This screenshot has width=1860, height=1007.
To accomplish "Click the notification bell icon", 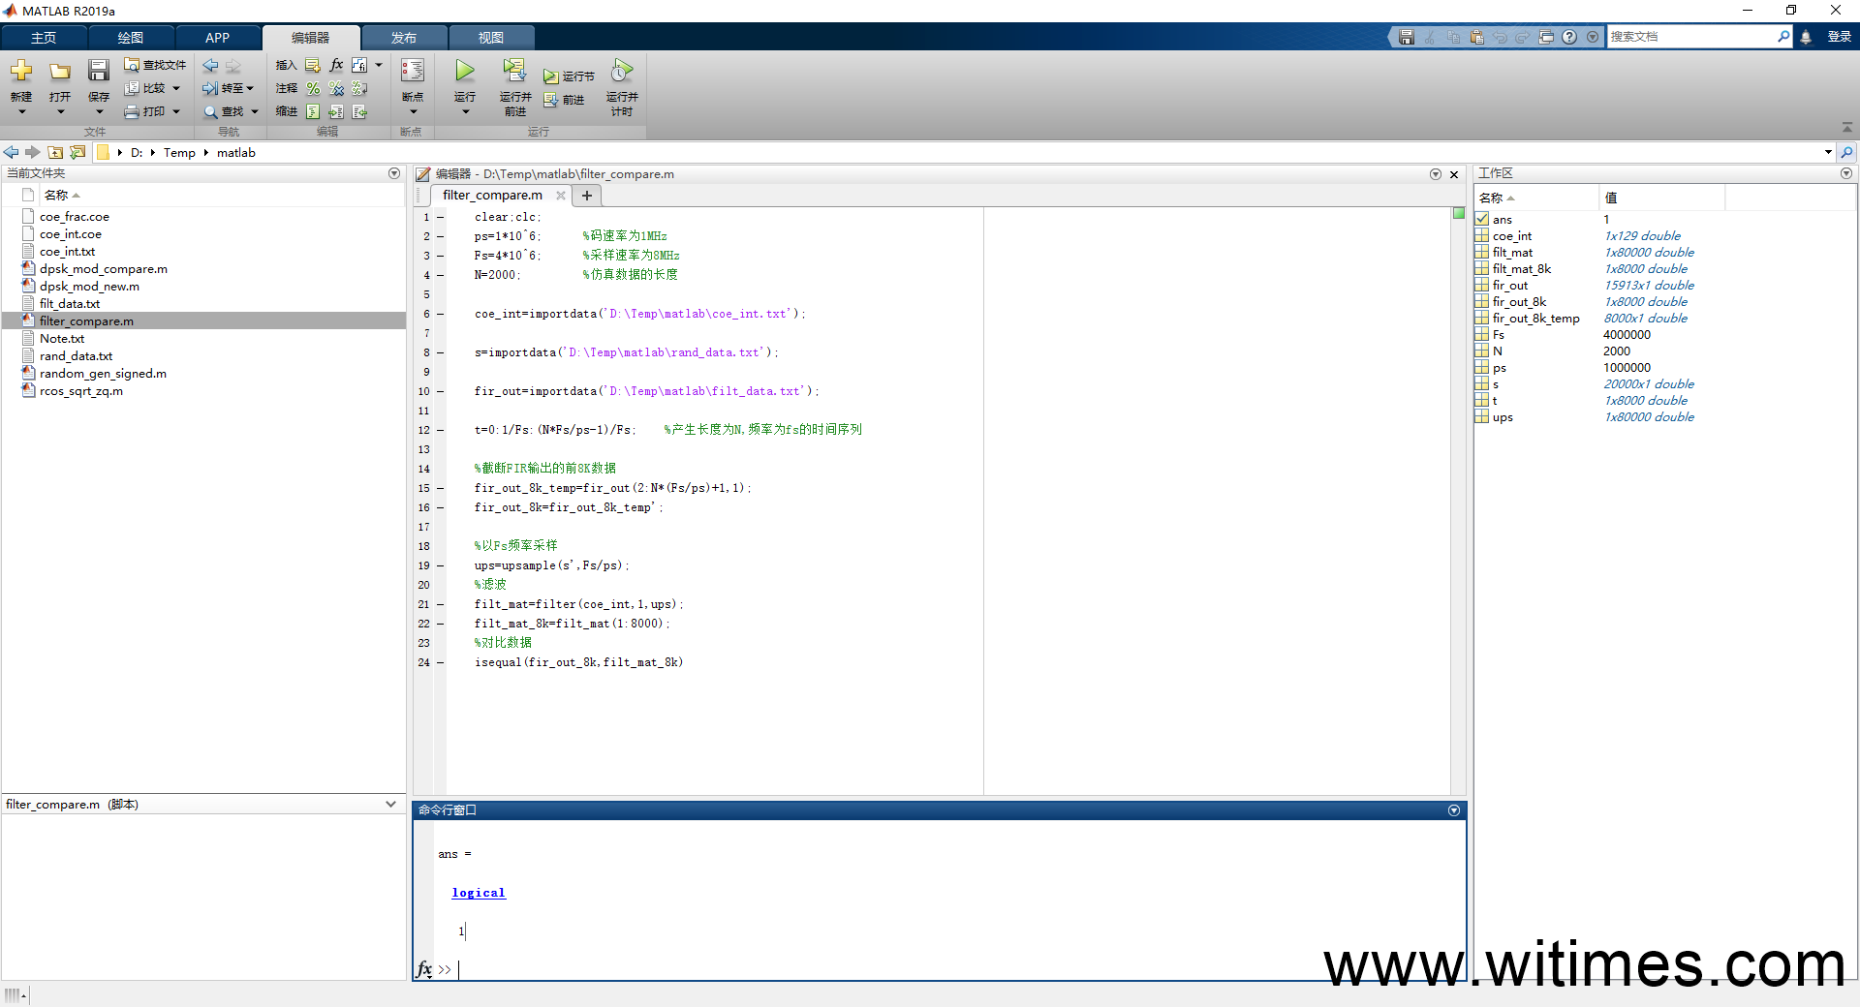I will pos(1806,37).
